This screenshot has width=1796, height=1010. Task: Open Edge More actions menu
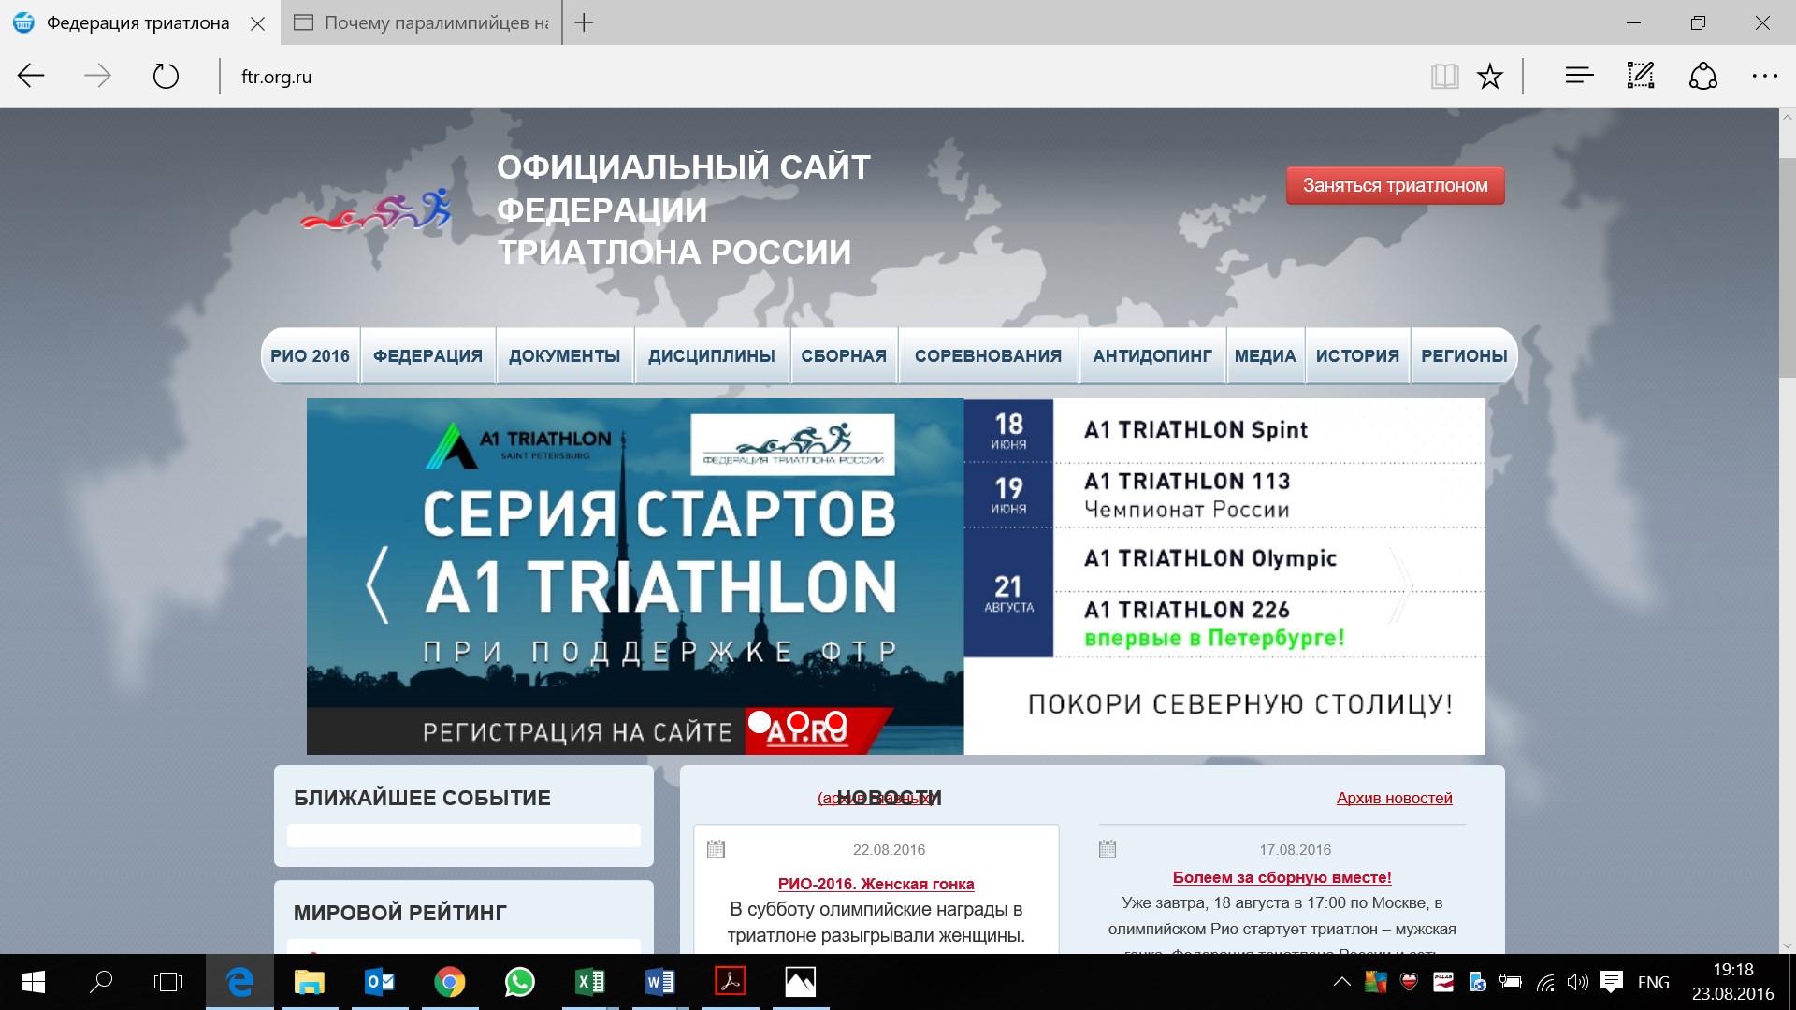click(x=1765, y=76)
